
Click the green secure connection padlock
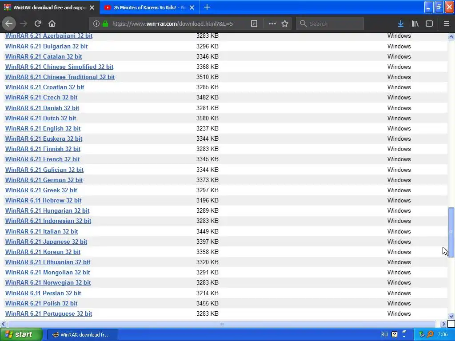click(106, 24)
